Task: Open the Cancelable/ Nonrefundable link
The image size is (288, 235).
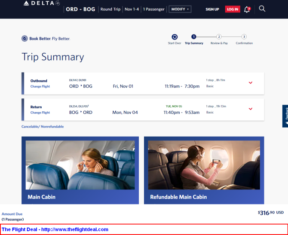Action: click(x=43, y=126)
